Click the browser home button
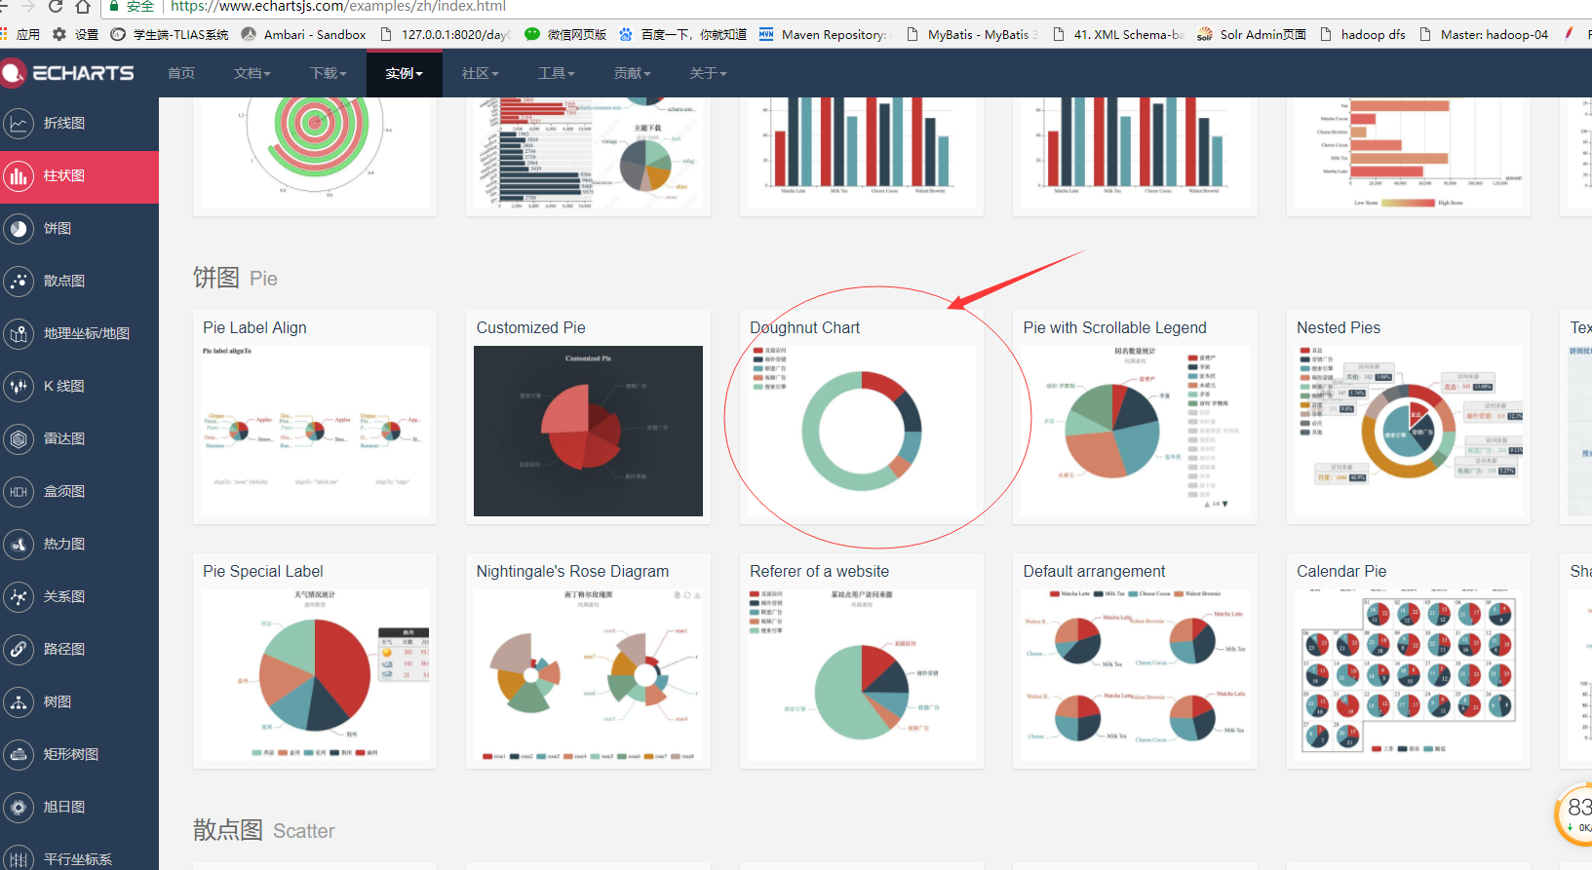Viewport: 1592px width, 870px height. [x=84, y=6]
